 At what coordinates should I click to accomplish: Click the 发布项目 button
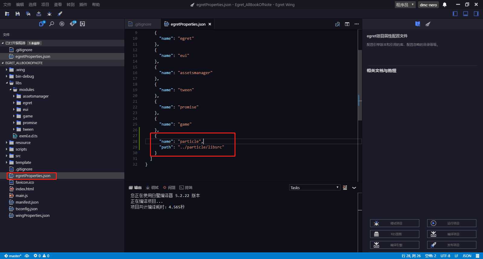[452, 245]
